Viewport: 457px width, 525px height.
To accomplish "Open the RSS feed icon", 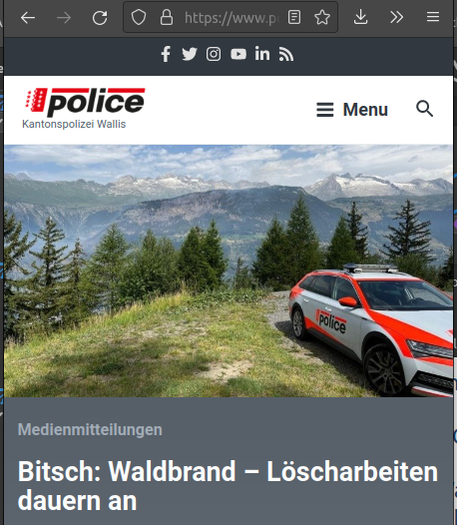I will 286,54.
